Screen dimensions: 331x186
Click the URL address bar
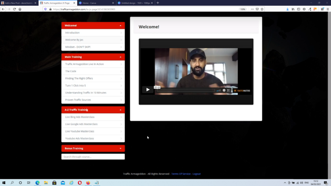pos(144,9)
